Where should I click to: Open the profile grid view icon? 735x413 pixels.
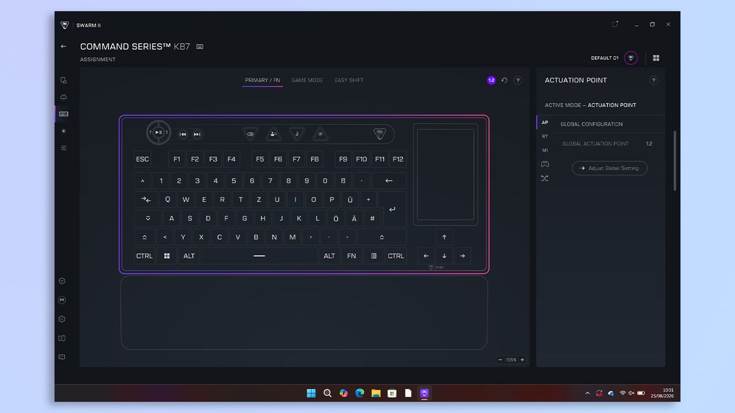(656, 58)
